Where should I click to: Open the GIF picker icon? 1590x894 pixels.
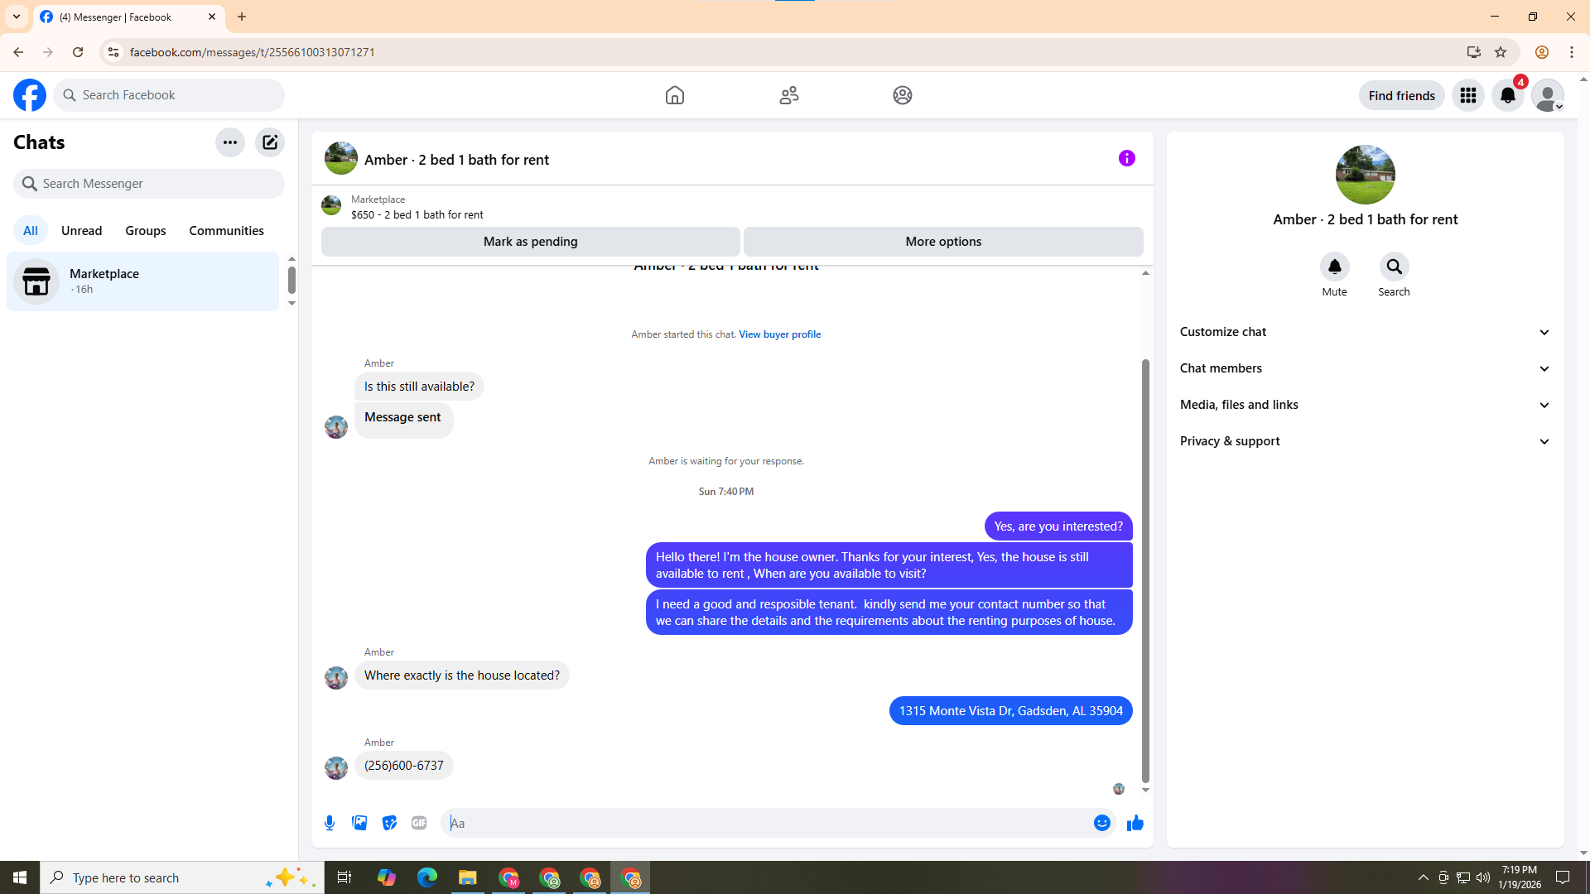pyautogui.click(x=419, y=823)
